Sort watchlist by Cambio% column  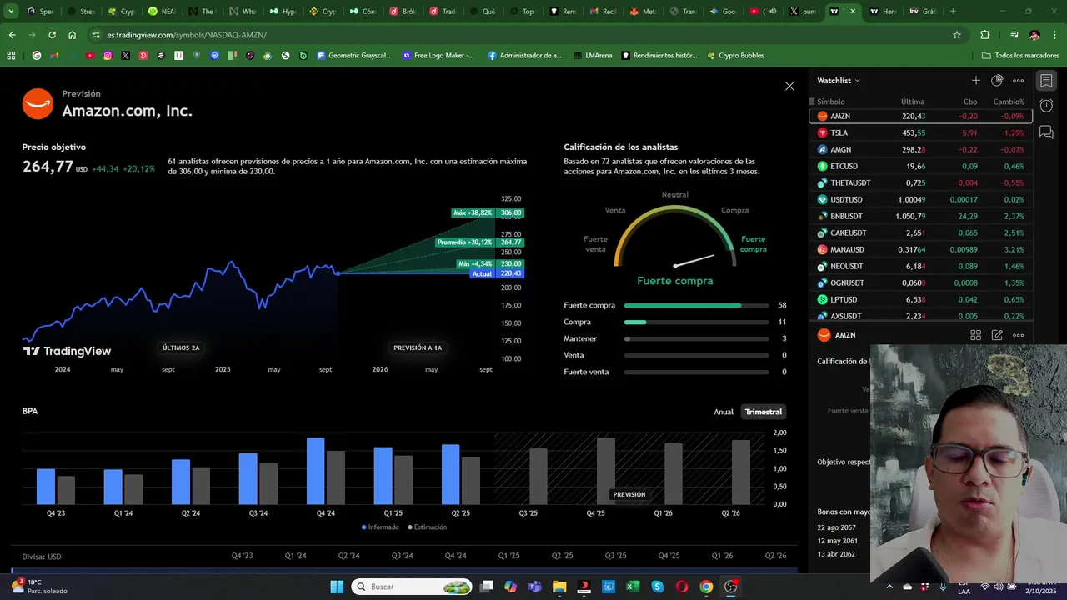tap(1009, 102)
